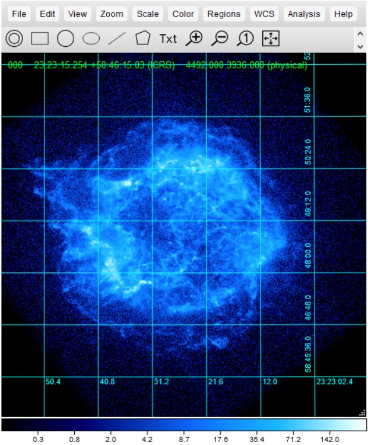Image resolution: width=368 pixels, height=445 pixels.
Task: Select the ellipse region tool
Action: [x=91, y=39]
